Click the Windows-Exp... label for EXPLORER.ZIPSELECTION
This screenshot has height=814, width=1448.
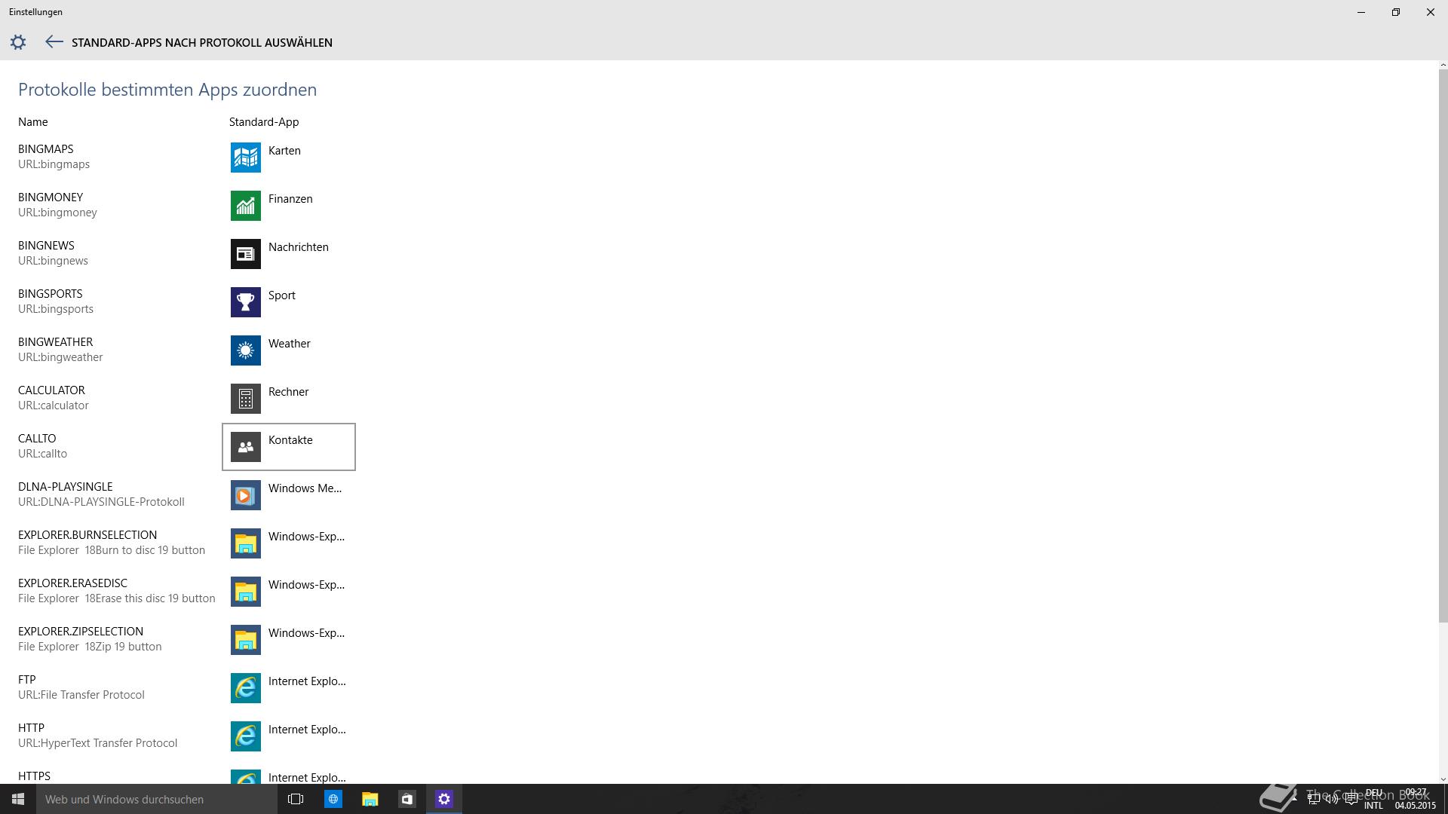click(306, 633)
